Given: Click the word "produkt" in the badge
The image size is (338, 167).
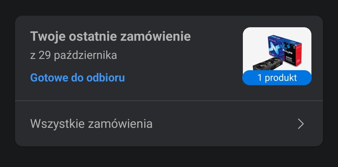Looking at the screenshot, I should (281, 78).
